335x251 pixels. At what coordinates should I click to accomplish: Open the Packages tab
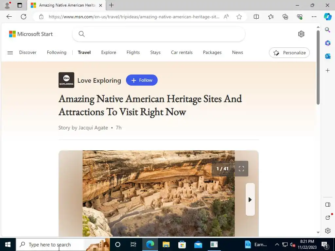(x=212, y=53)
